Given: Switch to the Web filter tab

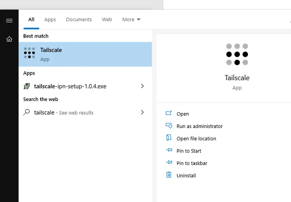Looking at the screenshot, I should point(107,19).
